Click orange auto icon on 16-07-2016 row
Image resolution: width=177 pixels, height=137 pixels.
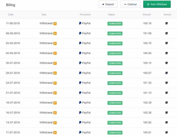pos(55,113)
